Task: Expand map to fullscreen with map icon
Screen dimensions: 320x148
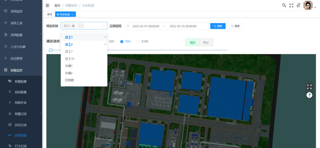Action: click(x=309, y=87)
